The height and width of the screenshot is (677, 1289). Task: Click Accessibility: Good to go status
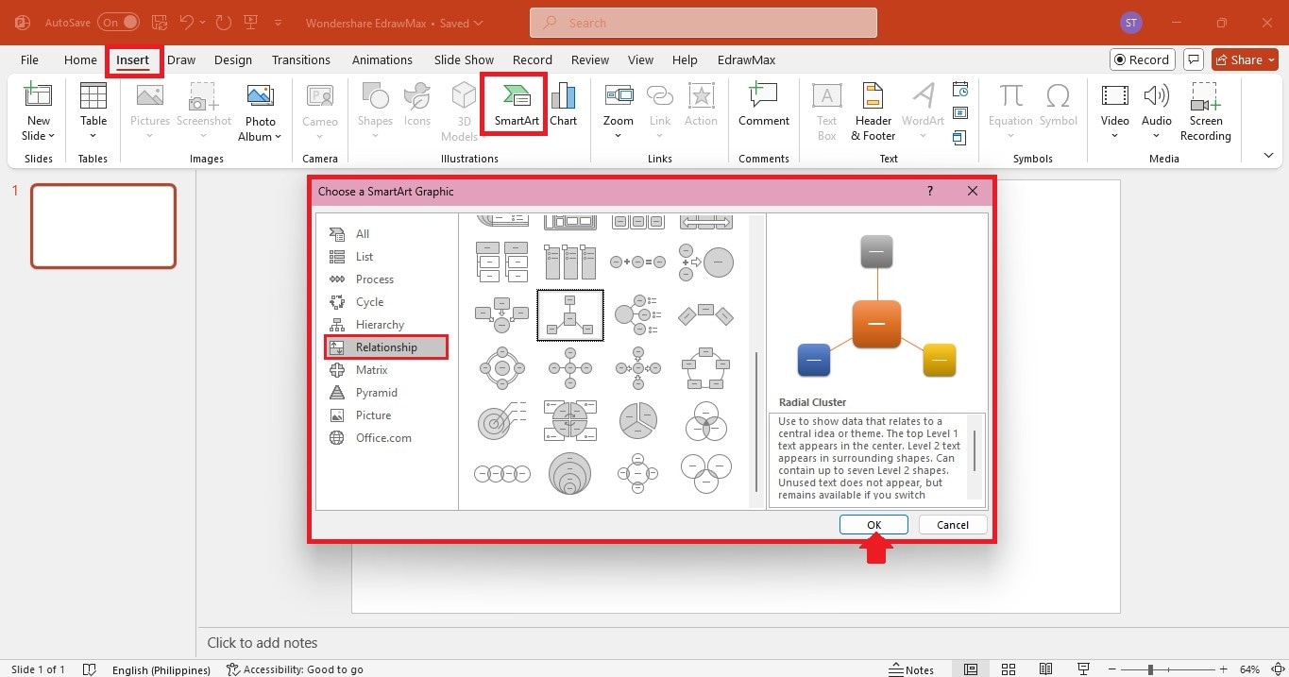(x=295, y=669)
